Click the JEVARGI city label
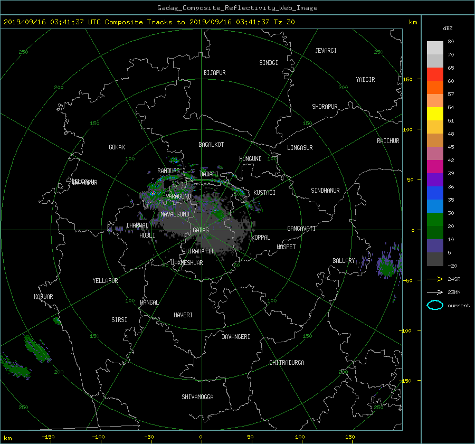The height and width of the screenshot is (444, 475). (x=326, y=51)
